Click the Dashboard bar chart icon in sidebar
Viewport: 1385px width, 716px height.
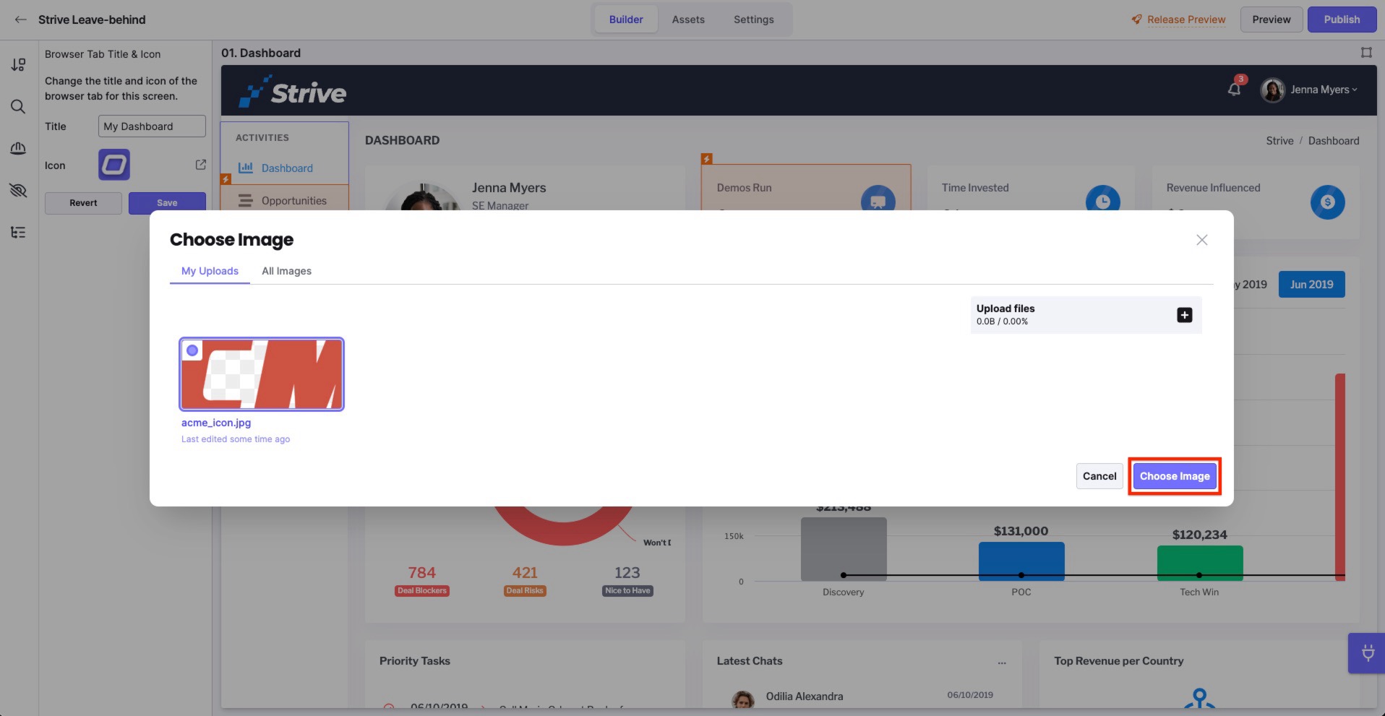[246, 168]
